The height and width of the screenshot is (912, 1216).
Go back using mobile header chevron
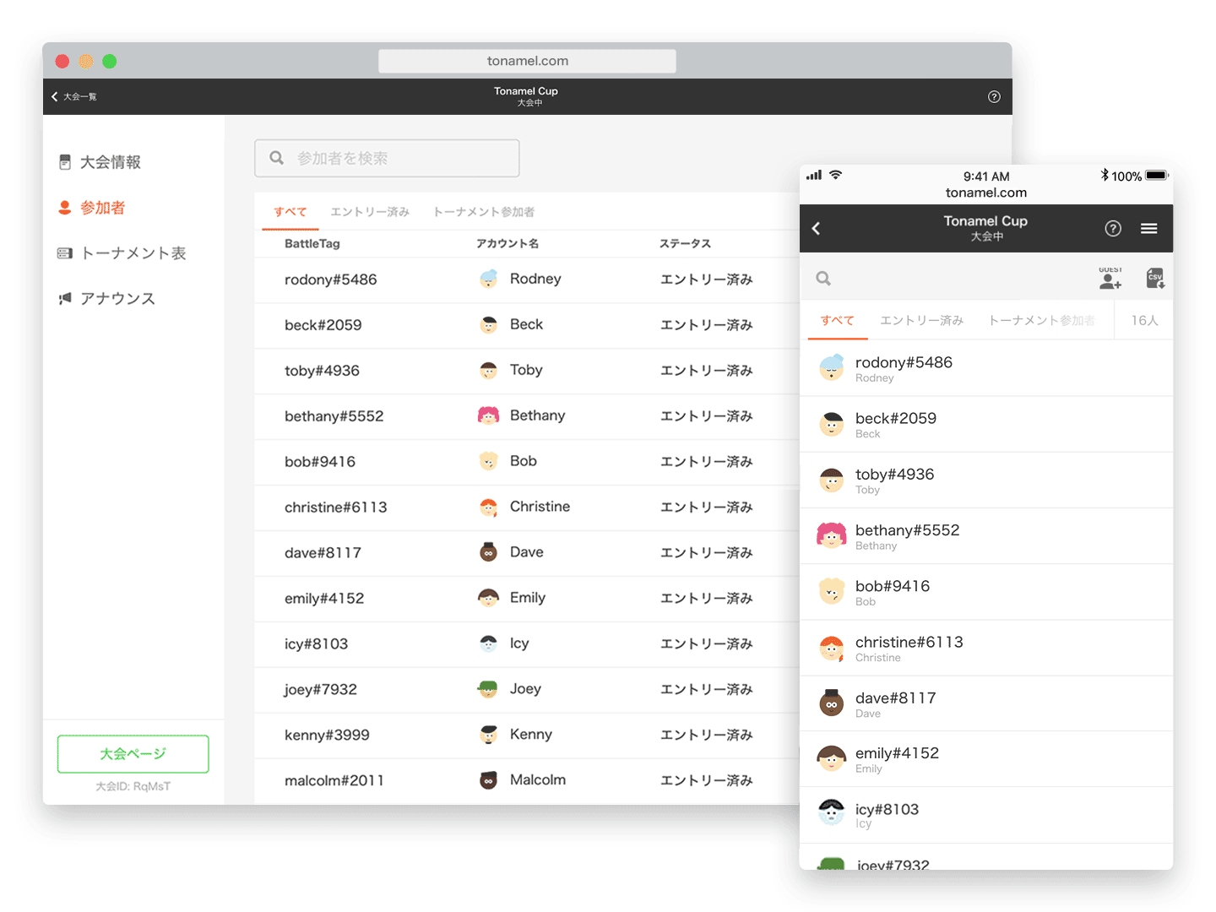click(817, 229)
